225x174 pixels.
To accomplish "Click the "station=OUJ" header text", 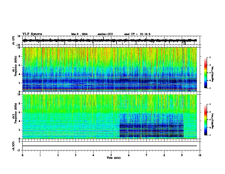I will (105, 34).
